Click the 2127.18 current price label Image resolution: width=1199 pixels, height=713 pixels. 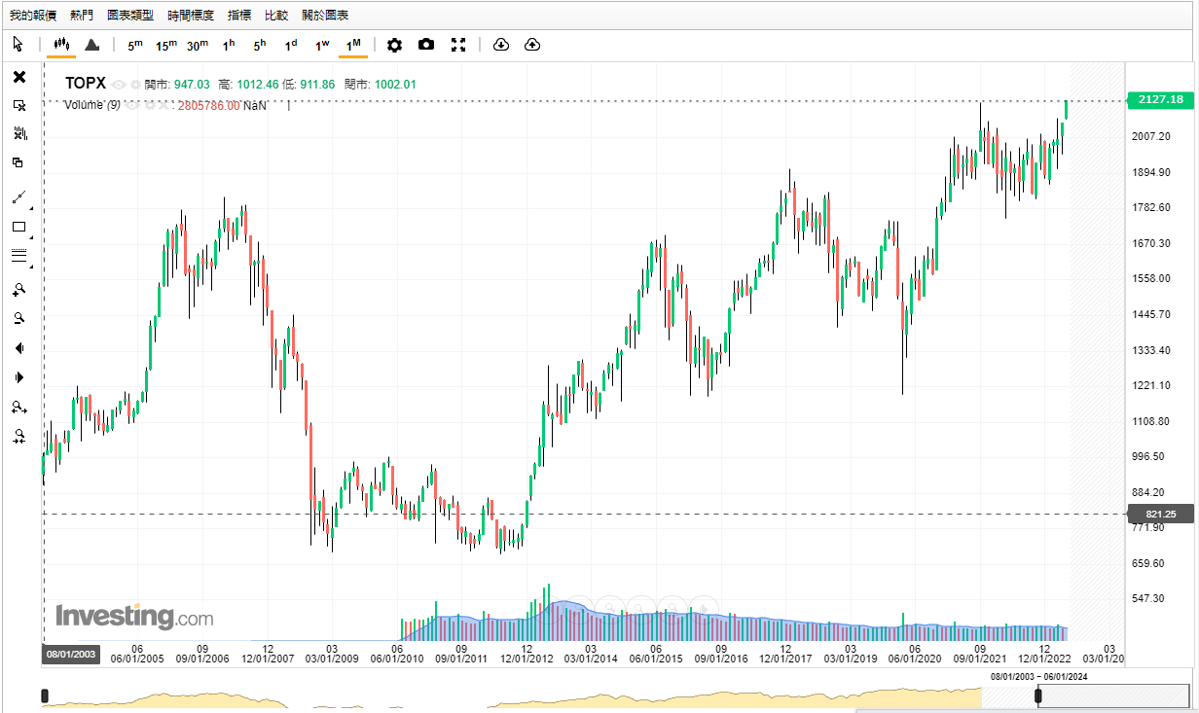1160,99
